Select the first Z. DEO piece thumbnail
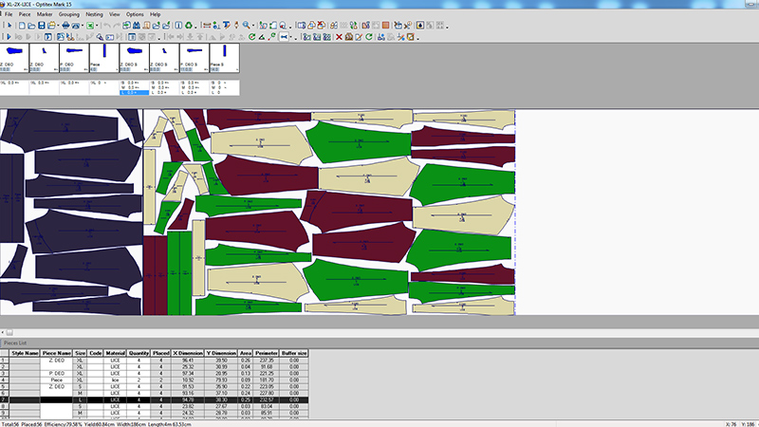 point(14,55)
